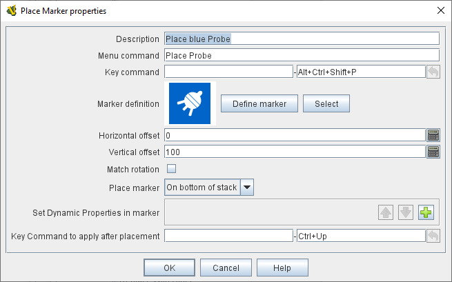The height and width of the screenshot is (282, 452).
Task: Undo the after-placement key command
Action: click(x=433, y=236)
